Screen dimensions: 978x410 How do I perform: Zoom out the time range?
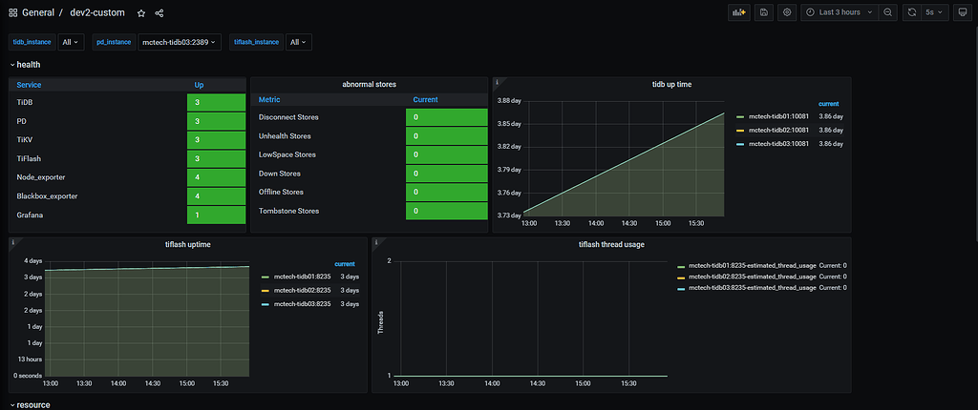[x=888, y=12]
